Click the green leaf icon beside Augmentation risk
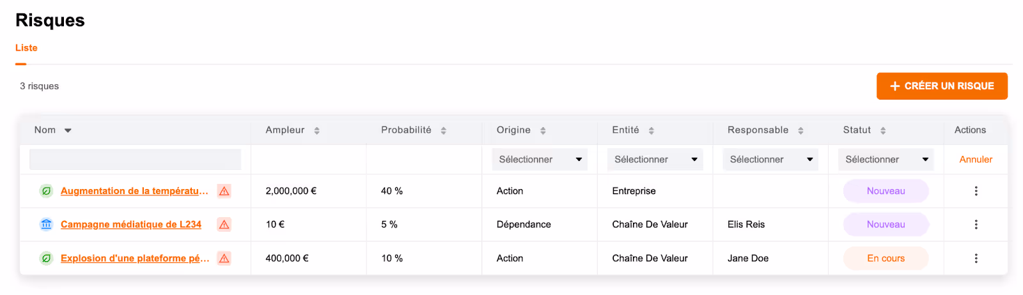1023x295 pixels. tap(46, 191)
